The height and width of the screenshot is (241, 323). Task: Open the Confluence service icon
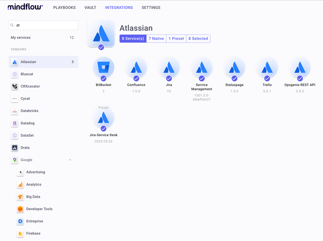pos(136,67)
